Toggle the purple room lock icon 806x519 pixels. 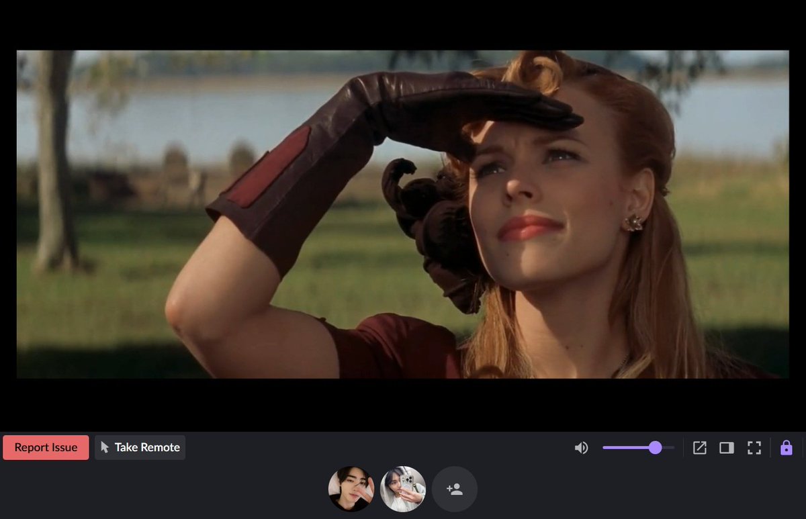click(x=786, y=447)
